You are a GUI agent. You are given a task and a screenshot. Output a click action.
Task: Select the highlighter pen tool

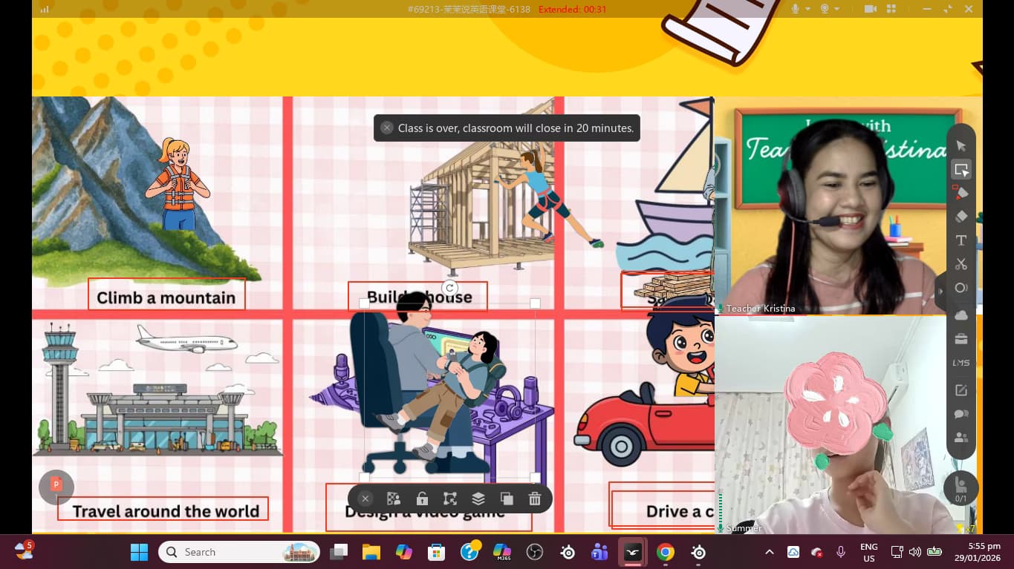pos(961,193)
